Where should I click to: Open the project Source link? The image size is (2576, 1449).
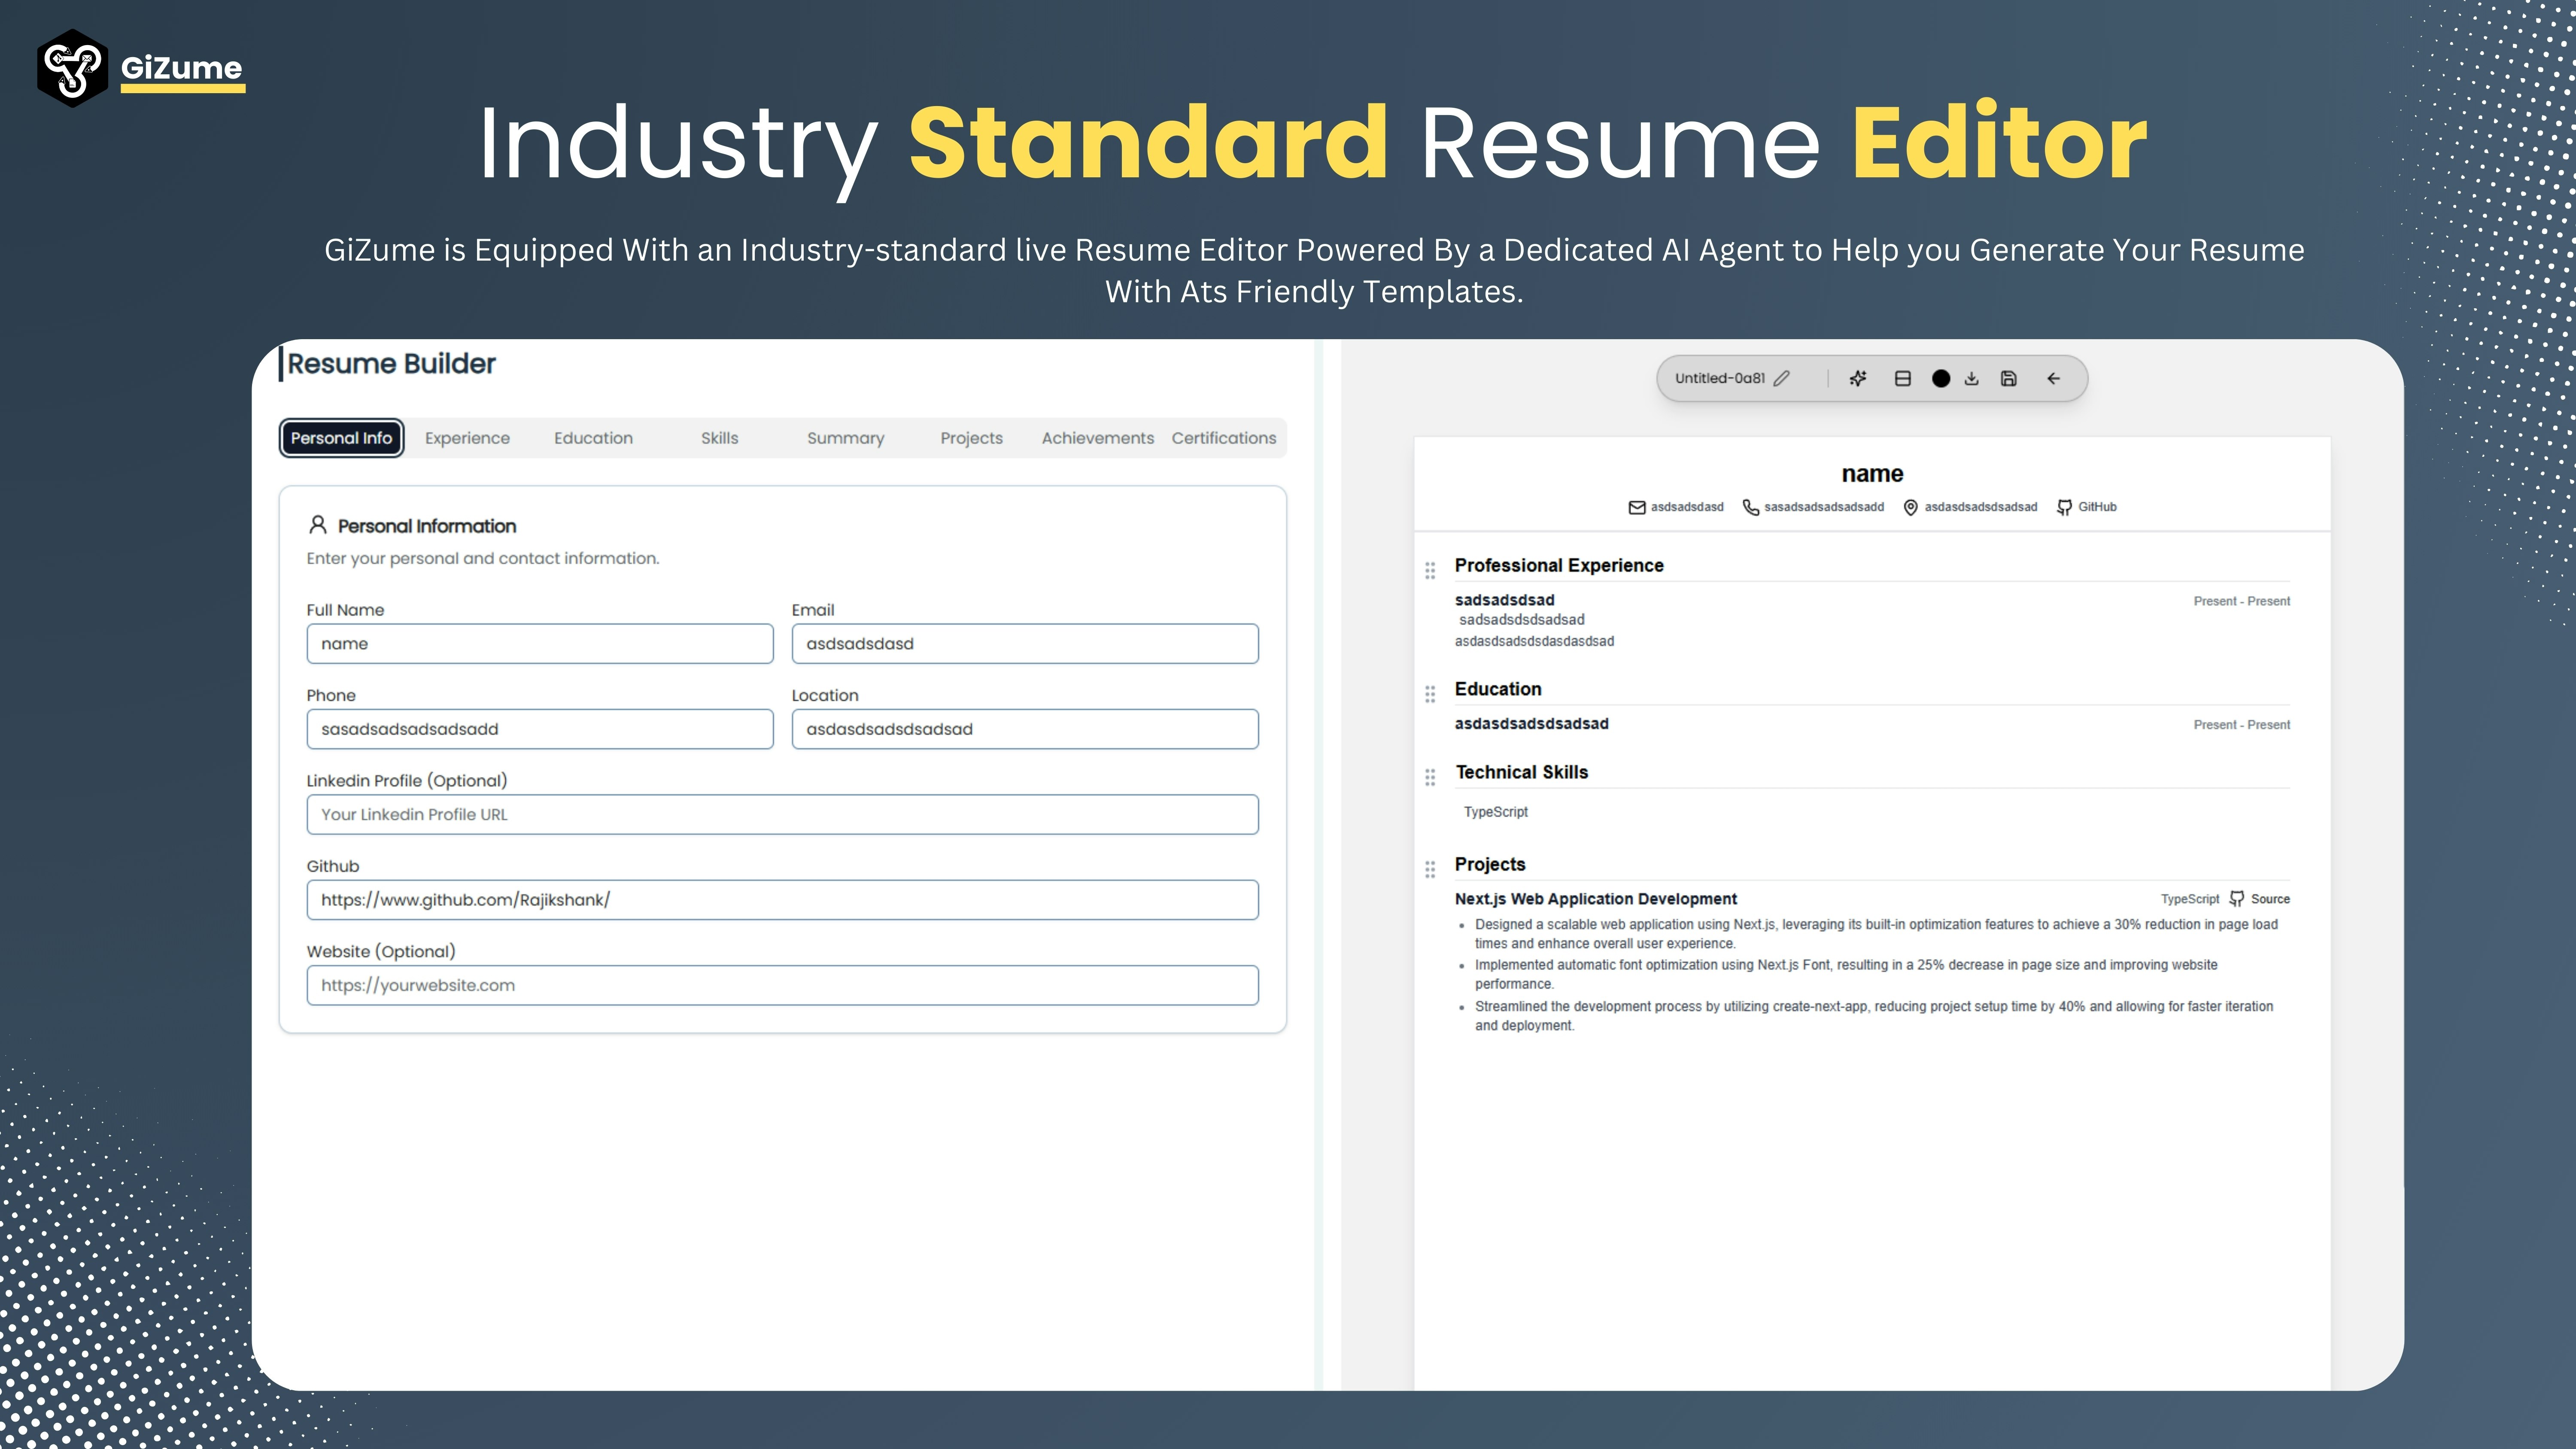click(x=2269, y=899)
